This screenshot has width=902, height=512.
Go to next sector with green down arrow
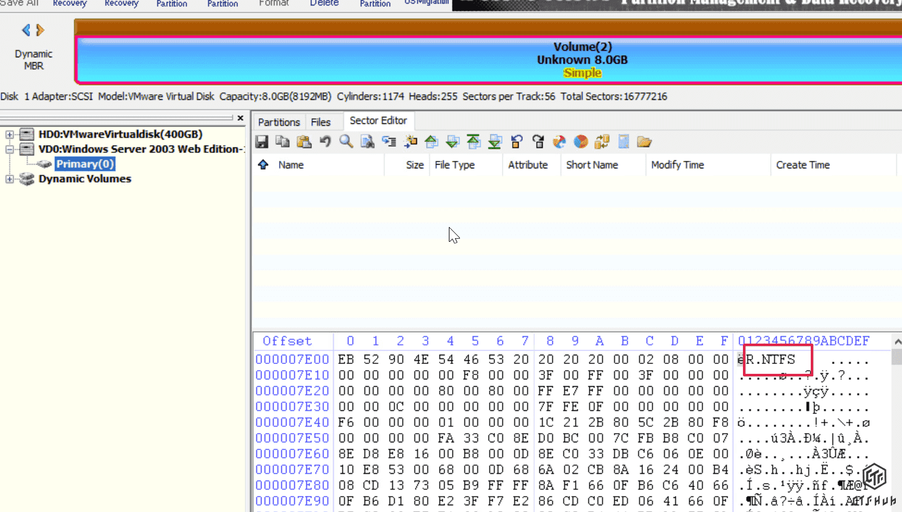[453, 142]
